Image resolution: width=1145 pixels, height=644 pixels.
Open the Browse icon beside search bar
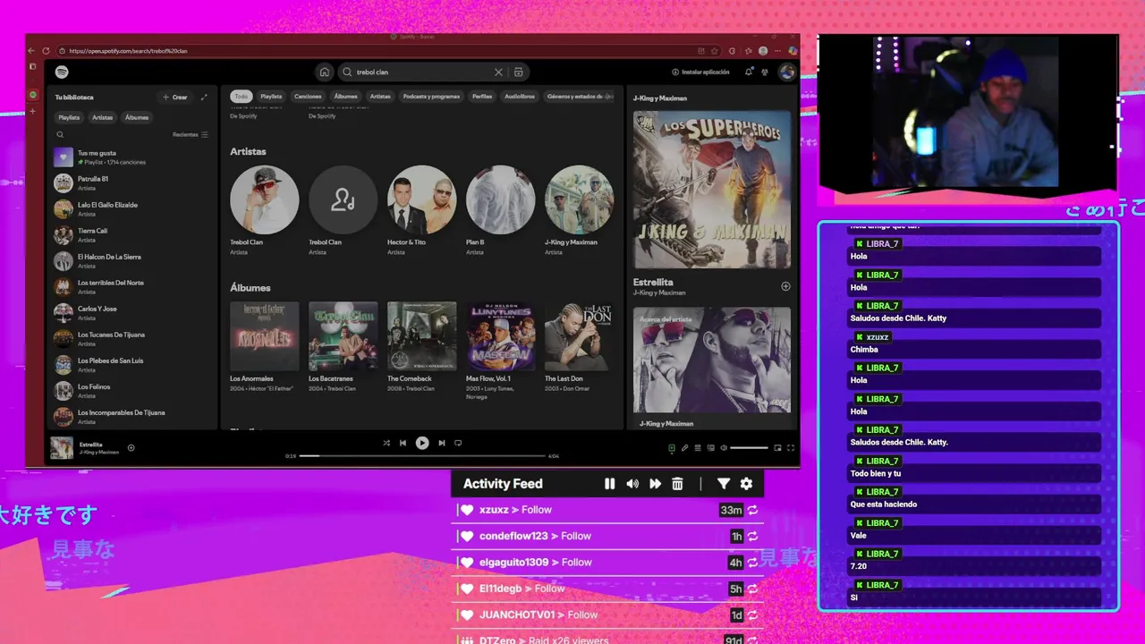tap(519, 72)
